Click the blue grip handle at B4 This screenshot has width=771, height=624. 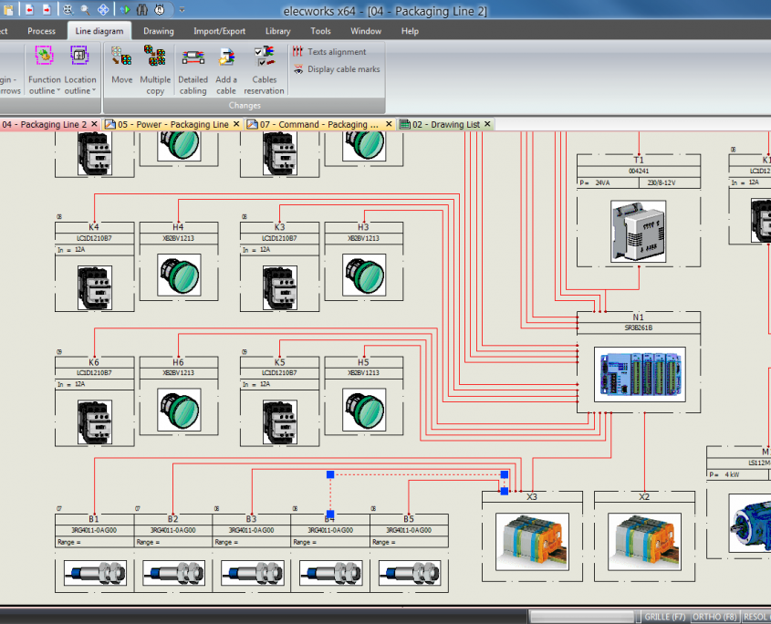(330, 514)
